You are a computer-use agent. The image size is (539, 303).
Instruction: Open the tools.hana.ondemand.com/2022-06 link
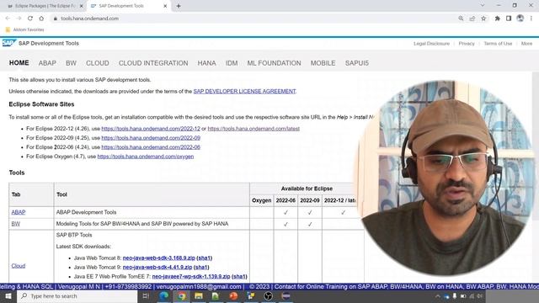(x=151, y=147)
